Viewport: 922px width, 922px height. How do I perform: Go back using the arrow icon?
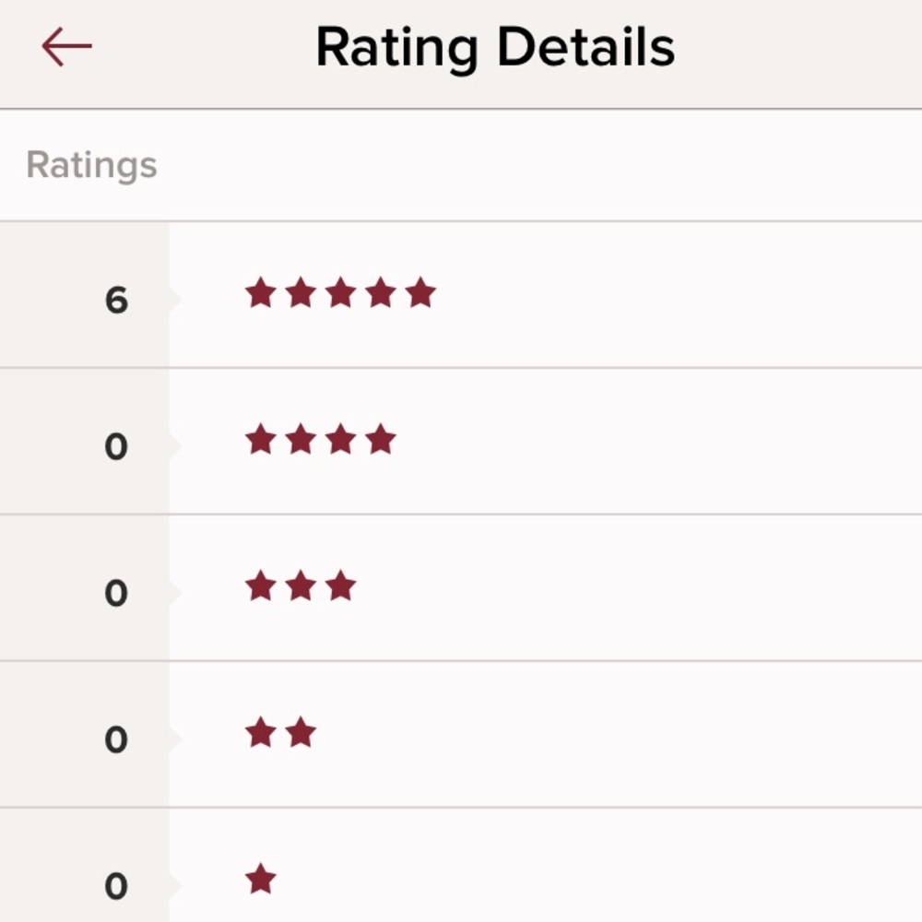[66, 47]
